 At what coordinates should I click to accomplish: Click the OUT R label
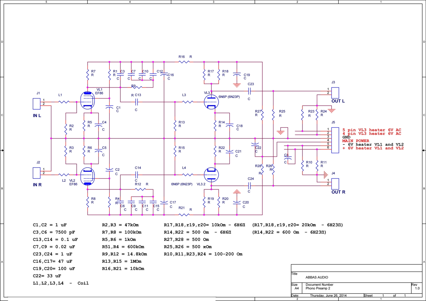[x=338, y=192]
